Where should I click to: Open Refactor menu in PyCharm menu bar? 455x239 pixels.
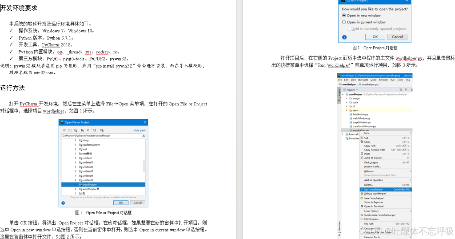(x=383, y=80)
